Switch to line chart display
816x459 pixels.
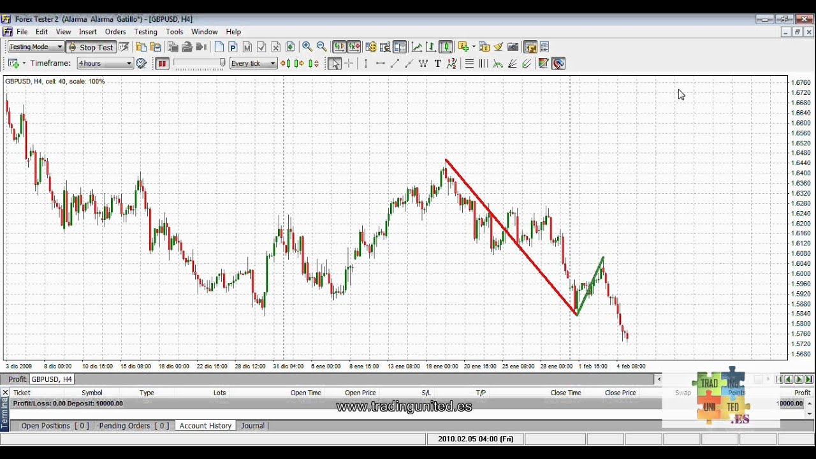coord(417,47)
